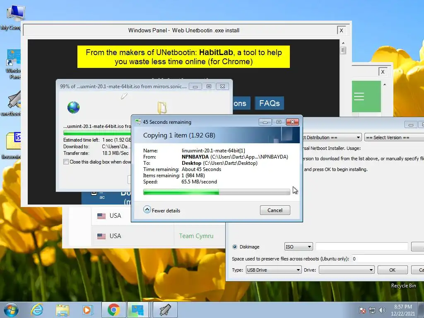Open Action Center flag in system tray
The height and width of the screenshot is (318, 424).
[362, 310]
